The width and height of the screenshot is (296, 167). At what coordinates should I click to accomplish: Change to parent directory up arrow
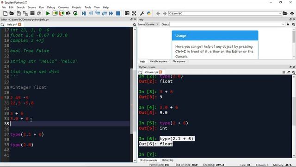point(292,13)
